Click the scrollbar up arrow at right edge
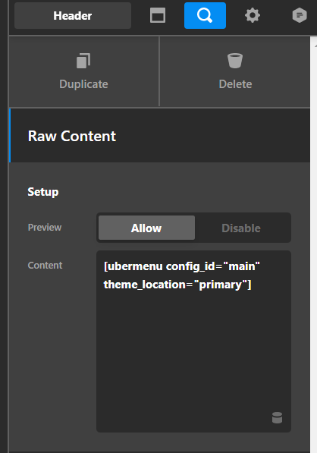This screenshot has width=317, height=453. pyautogui.click(x=315, y=46)
